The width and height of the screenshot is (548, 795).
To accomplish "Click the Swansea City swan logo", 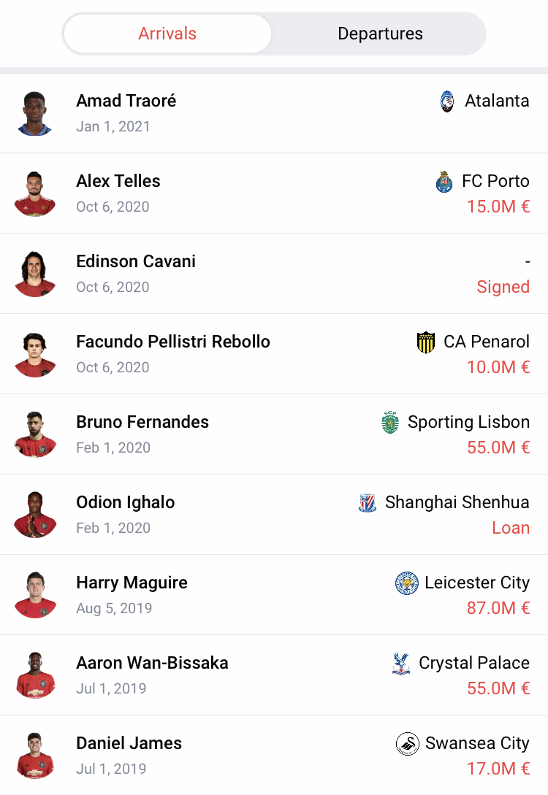I will coord(408,744).
